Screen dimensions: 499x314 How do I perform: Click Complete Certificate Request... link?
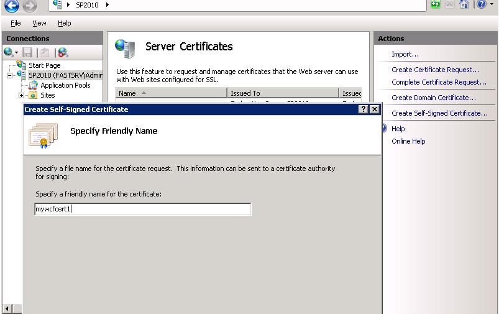coord(439,82)
